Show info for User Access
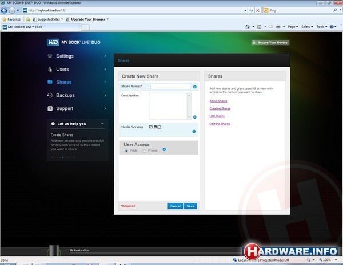Viewport: 343px width, 265px height. point(164,149)
